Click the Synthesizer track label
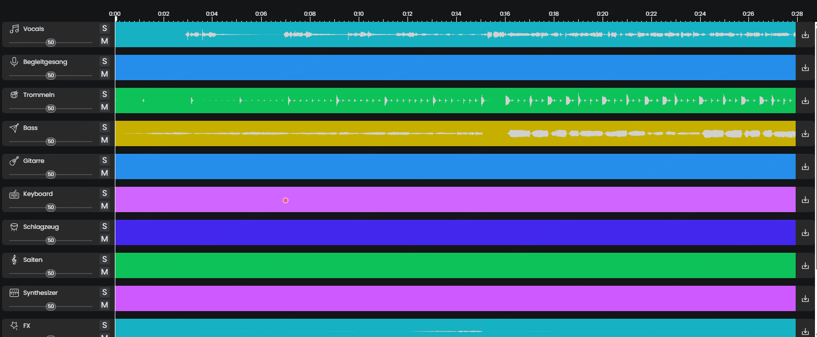Viewport: 817px width, 337px height. point(41,293)
